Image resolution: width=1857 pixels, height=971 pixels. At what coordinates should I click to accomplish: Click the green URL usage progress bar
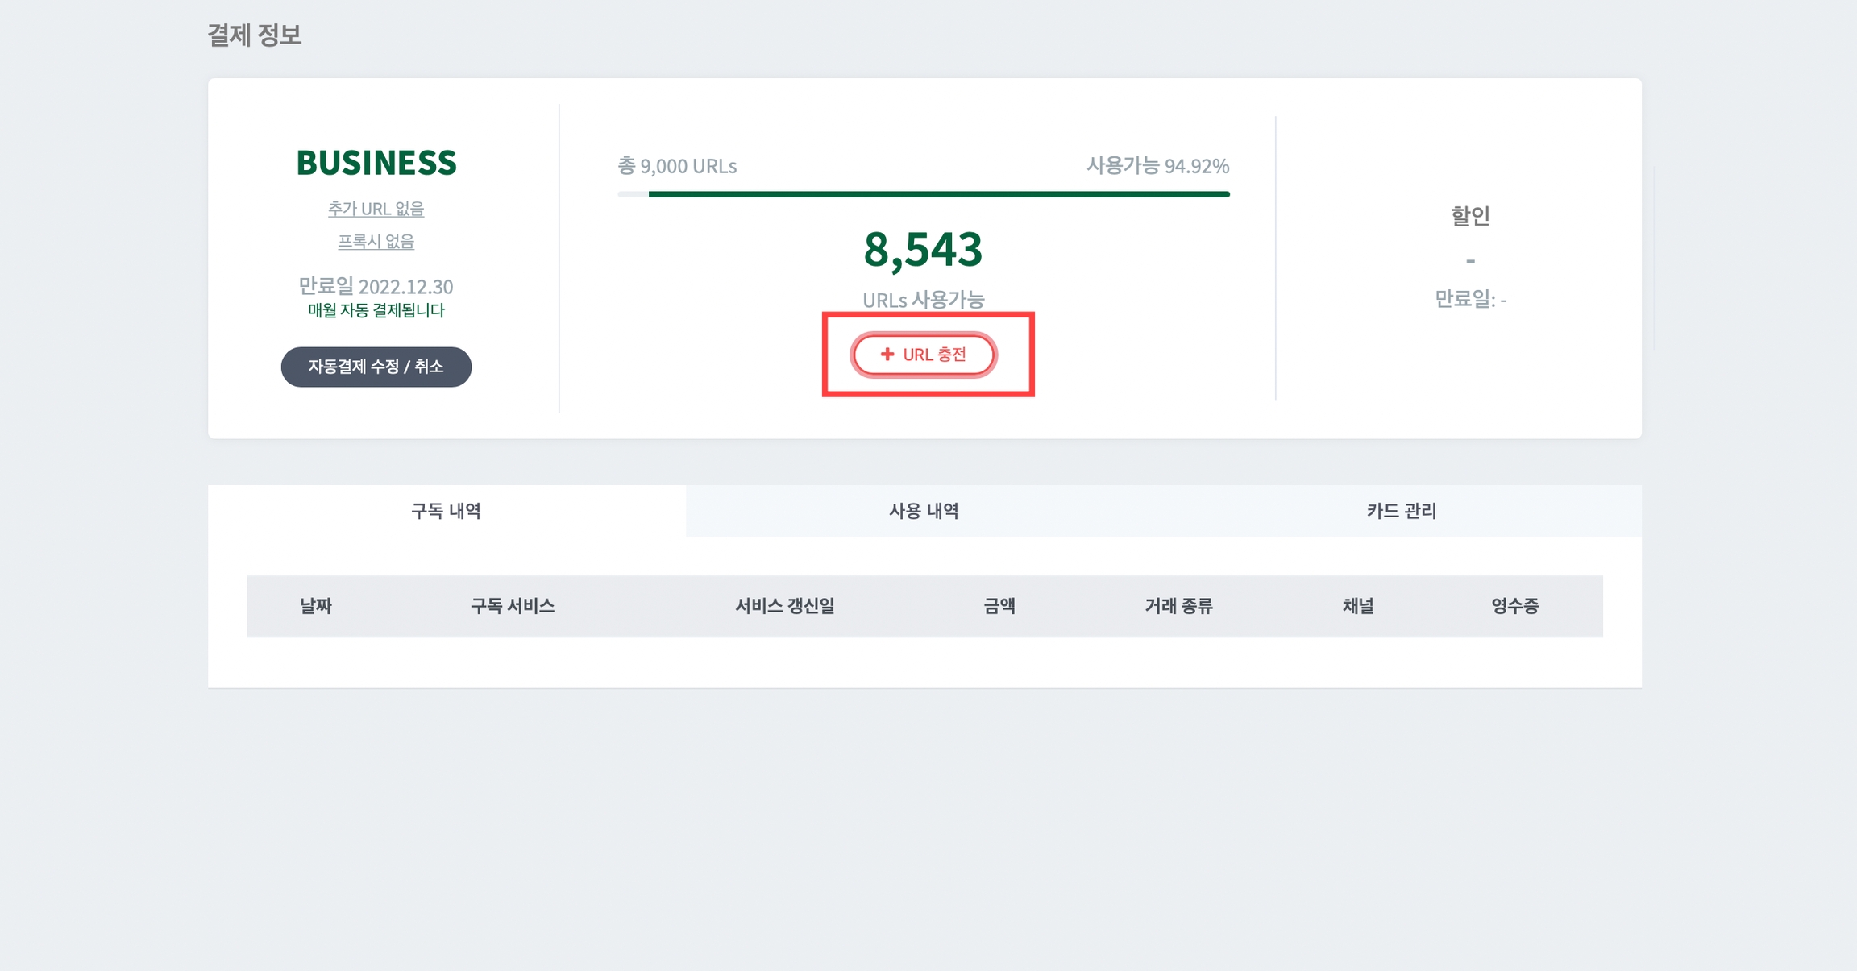click(938, 194)
